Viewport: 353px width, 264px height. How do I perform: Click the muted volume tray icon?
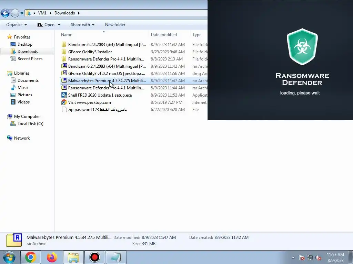(318, 257)
